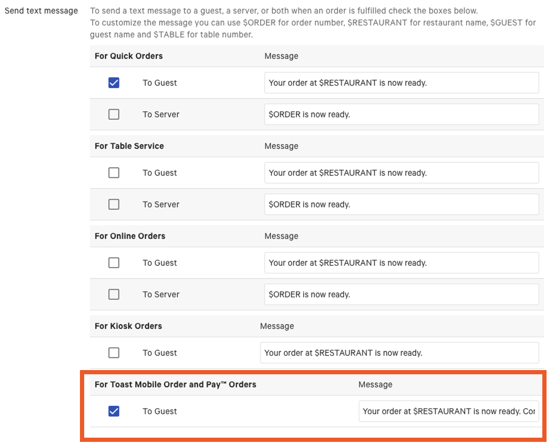
Task: Click For Toast Mobile Order and Pay header
Action: tap(175, 385)
